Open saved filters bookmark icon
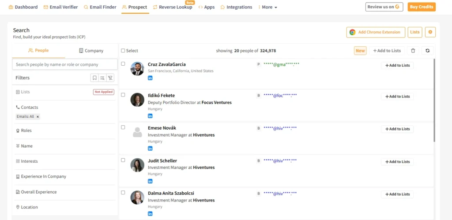This screenshot has width=452, height=220. pyautogui.click(x=94, y=78)
